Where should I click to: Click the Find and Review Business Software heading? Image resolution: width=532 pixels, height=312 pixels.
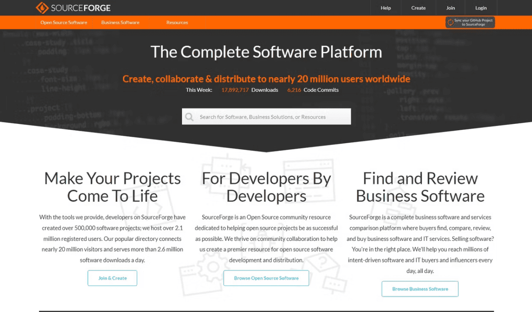(420, 187)
